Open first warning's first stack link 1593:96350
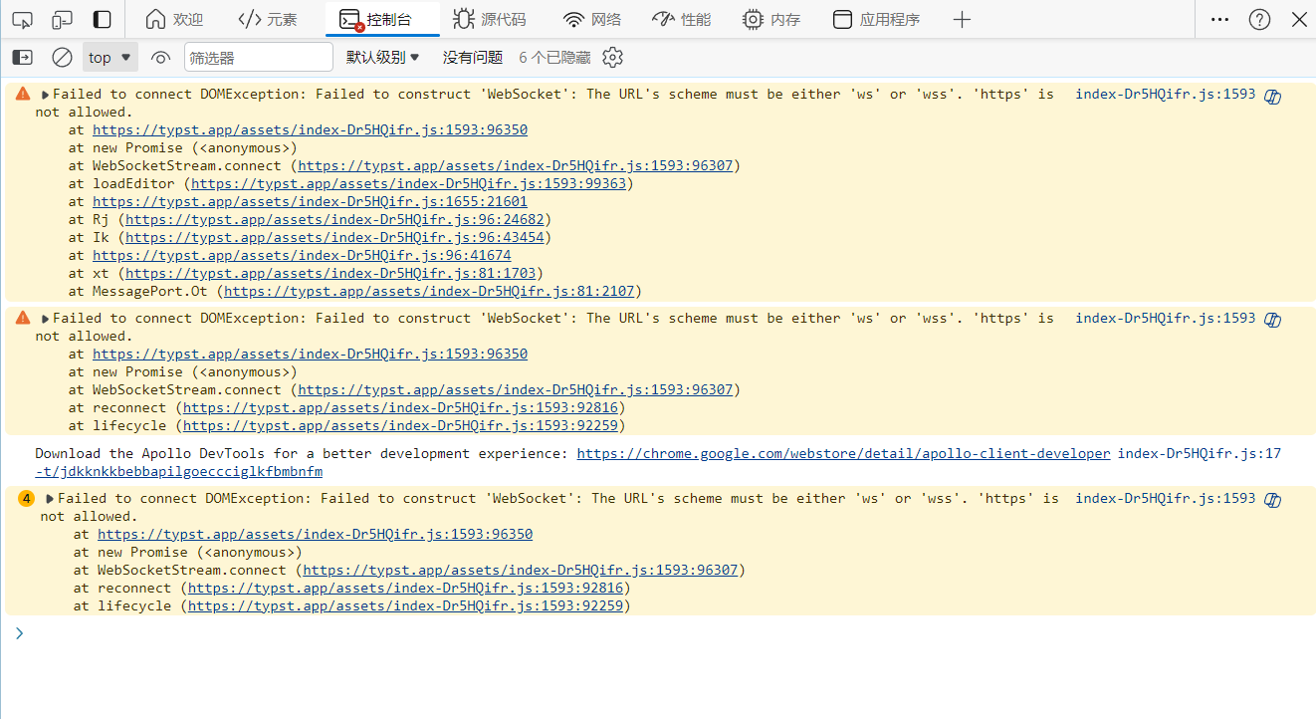This screenshot has height=719, width=1316. coord(311,129)
